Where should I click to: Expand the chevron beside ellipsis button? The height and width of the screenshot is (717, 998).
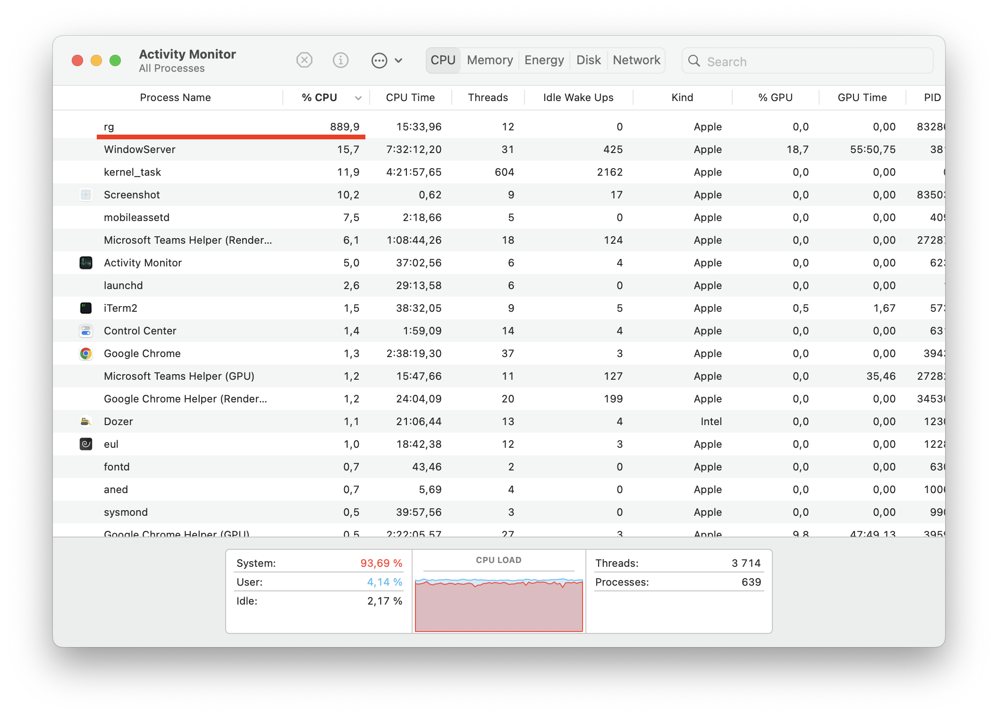point(398,60)
